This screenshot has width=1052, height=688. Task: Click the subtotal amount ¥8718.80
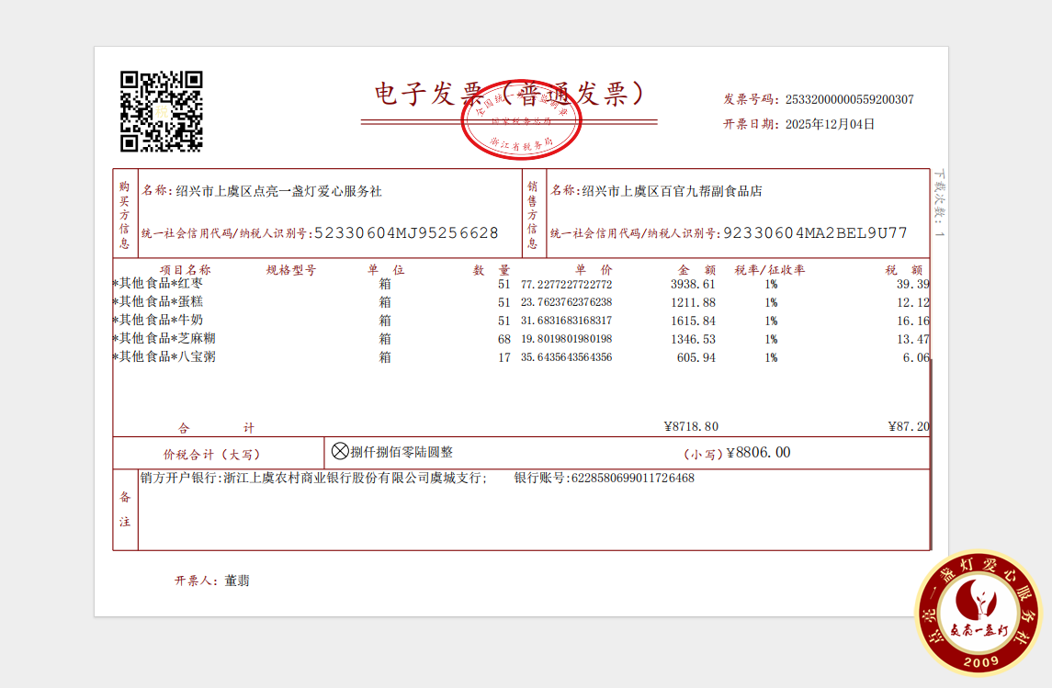pyautogui.click(x=691, y=426)
